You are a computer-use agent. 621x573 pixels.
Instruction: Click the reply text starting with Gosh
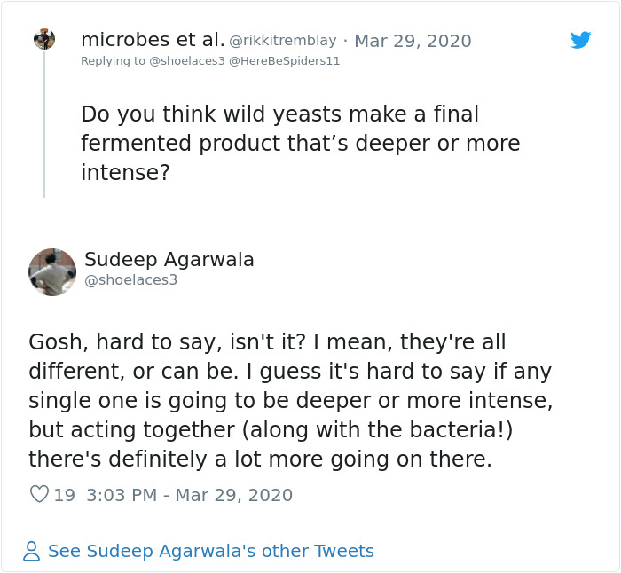(x=290, y=401)
